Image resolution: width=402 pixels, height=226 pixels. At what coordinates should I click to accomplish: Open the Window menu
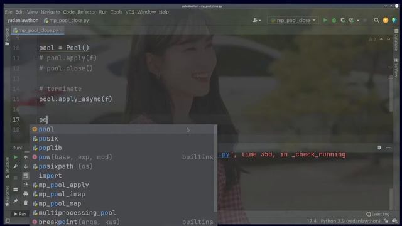pyautogui.click(x=146, y=12)
